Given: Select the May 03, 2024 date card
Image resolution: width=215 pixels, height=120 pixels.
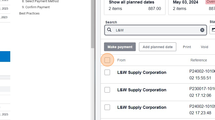Looking at the screenshot, I should pyautogui.click(x=191, y=5).
